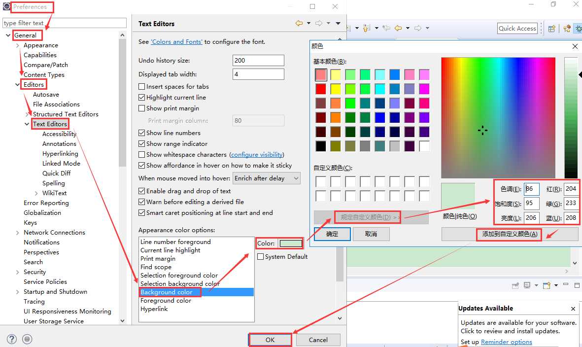Expand the Appearance tree node
The width and height of the screenshot is (582, 347).
pyautogui.click(x=17, y=45)
